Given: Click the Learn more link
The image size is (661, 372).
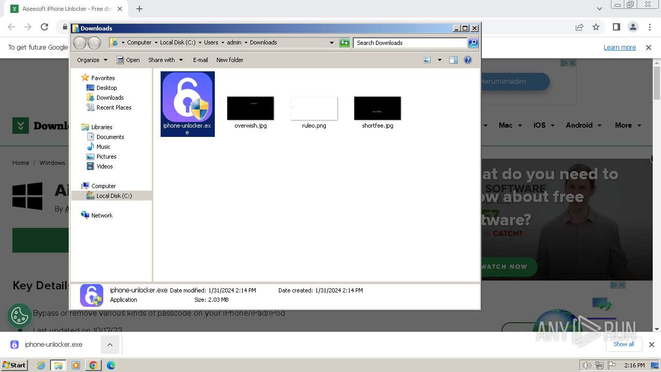Looking at the screenshot, I should pos(620,48).
